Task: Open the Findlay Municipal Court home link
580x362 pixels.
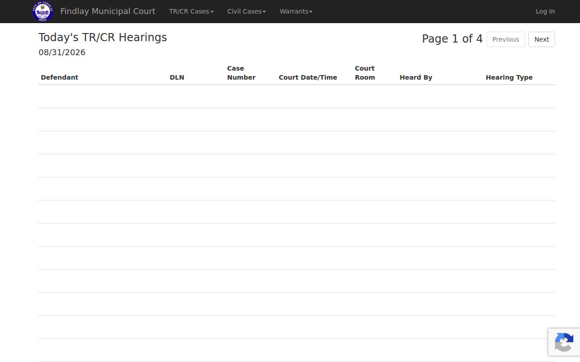Action: tap(108, 11)
